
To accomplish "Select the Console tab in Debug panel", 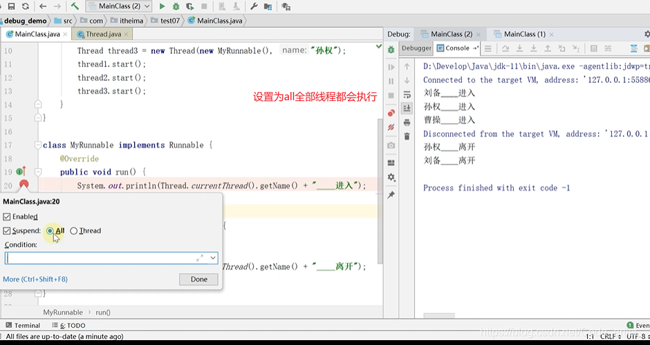I will [x=457, y=48].
